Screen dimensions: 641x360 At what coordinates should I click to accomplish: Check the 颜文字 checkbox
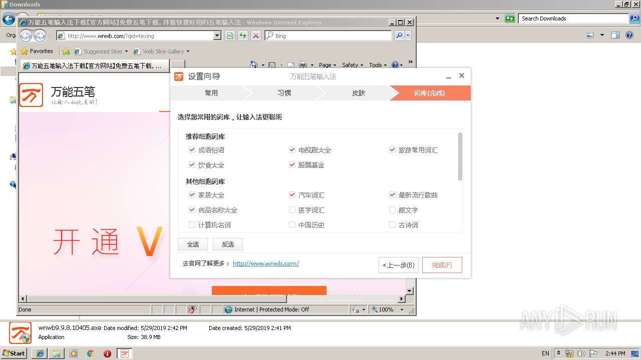(392, 209)
